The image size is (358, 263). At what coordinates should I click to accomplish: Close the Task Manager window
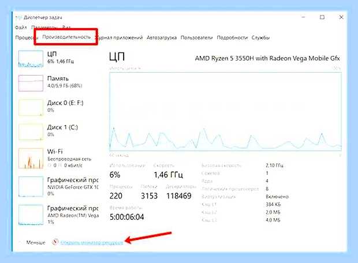point(341,17)
